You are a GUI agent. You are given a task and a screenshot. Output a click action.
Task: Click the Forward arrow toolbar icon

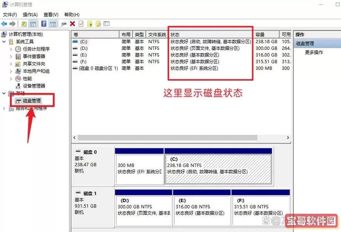pyautogui.click(x=12, y=24)
